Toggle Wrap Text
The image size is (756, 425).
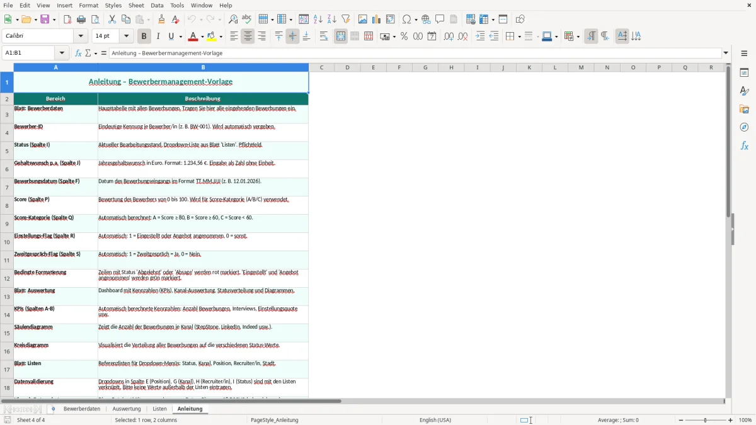(324, 37)
